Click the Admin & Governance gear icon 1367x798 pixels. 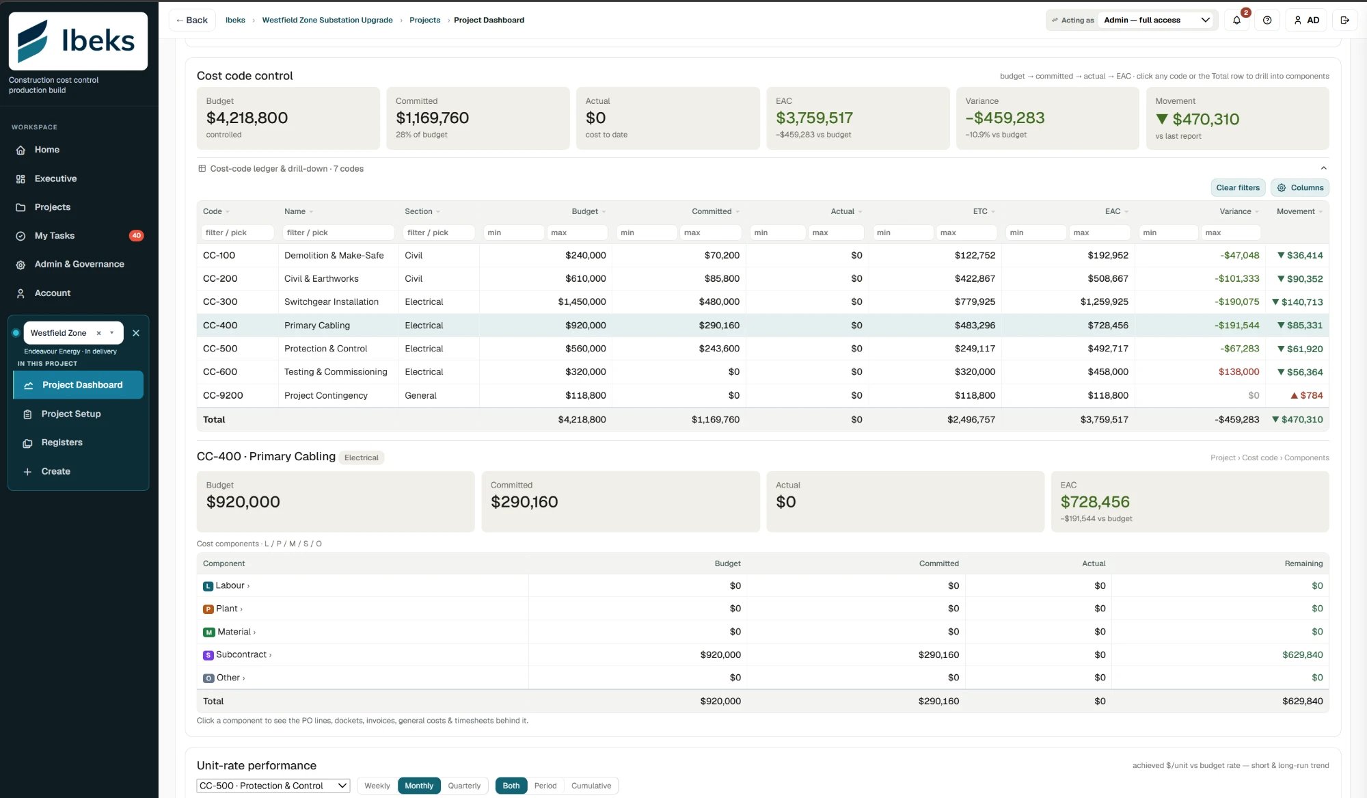pos(21,265)
